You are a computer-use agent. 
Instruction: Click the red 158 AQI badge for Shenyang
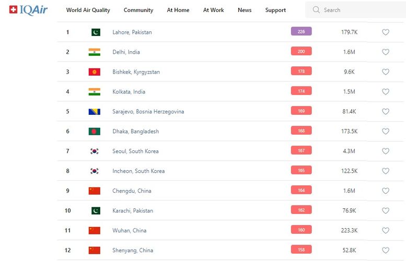[x=301, y=250]
